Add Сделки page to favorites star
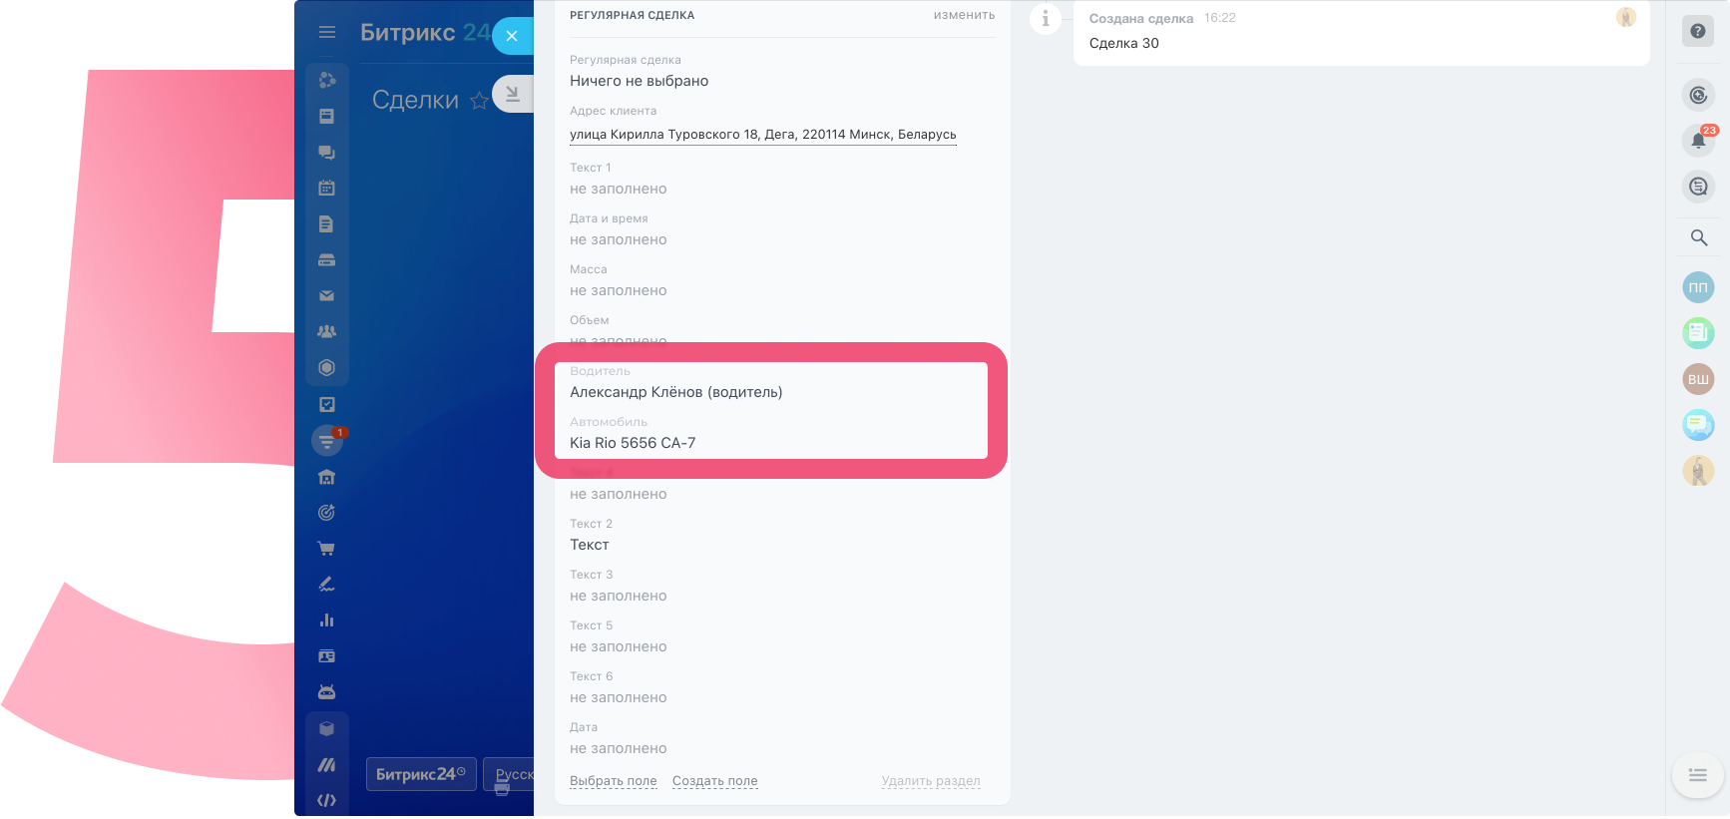Viewport: 1730px width, 819px height. (x=479, y=100)
